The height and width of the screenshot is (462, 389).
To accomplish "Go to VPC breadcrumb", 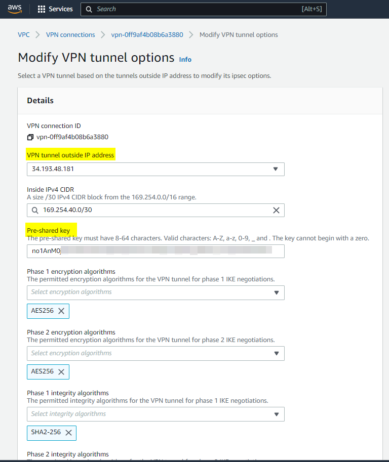I will click(24, 35).
